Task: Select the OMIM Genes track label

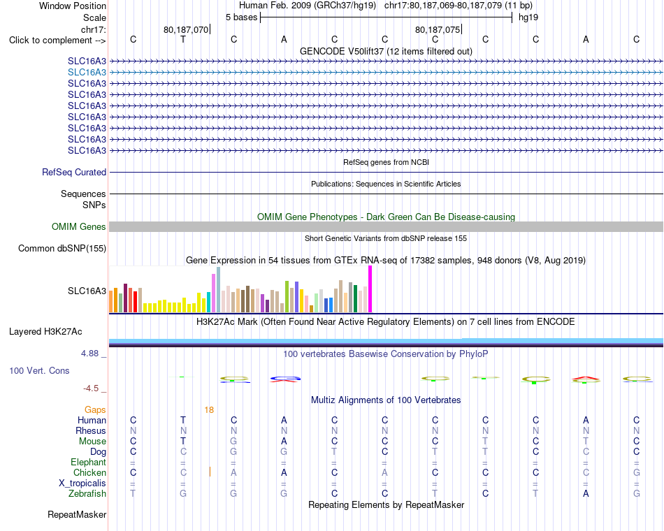Action: pos(79,226)
